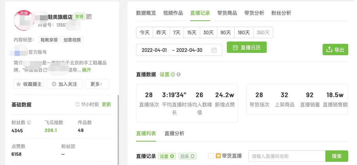Select the 7天 time range option
The height and width of the screenshot is (165, 357).
pyautogui.click(x=177, y=33)
